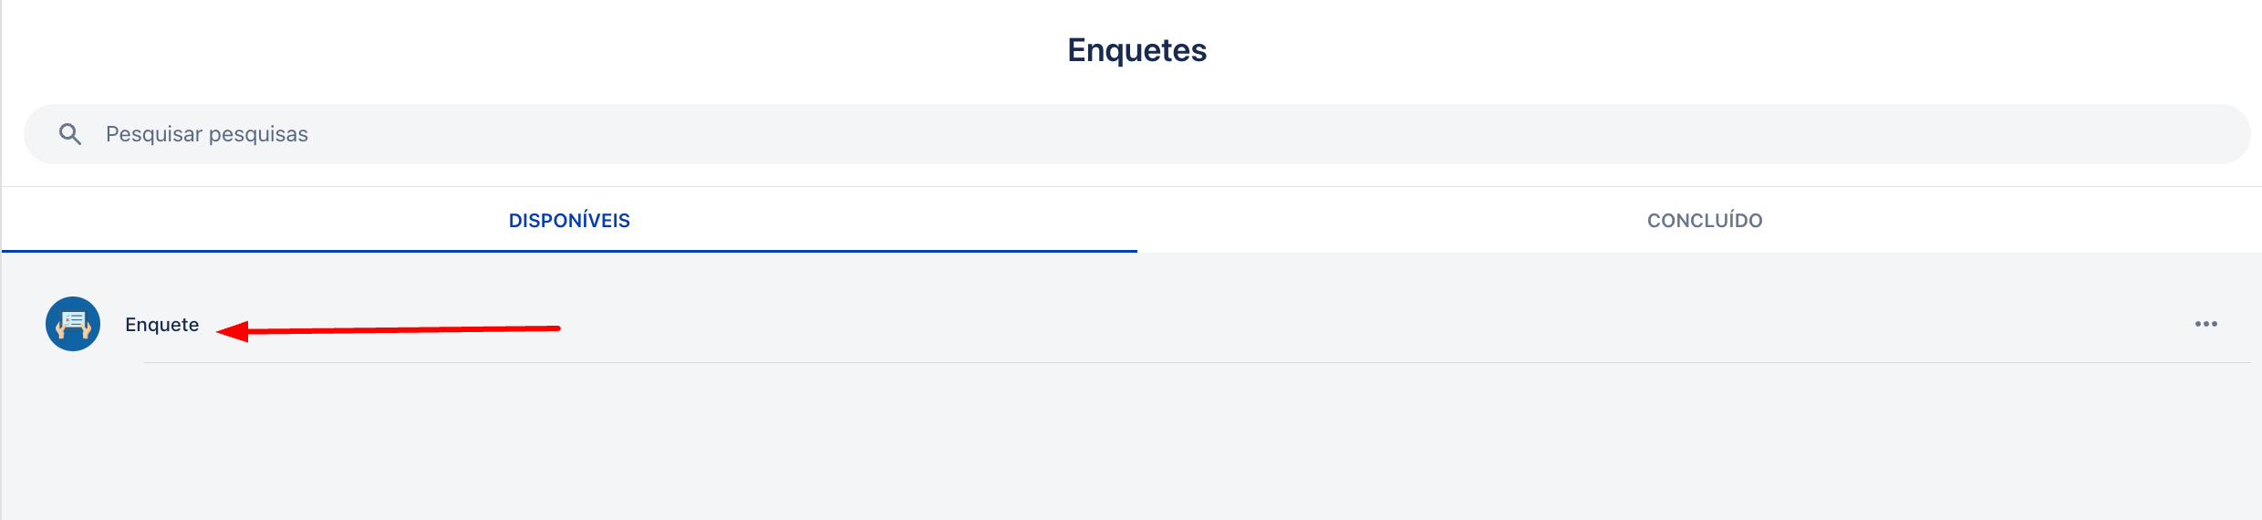Open the survey named Enquete

coord(161,325)
